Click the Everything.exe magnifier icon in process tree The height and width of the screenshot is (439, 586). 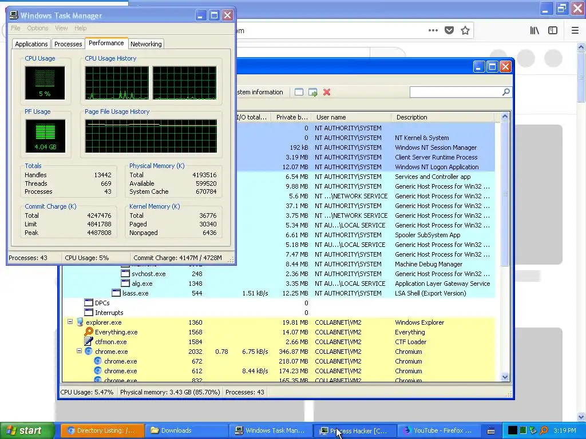point(89,332)
